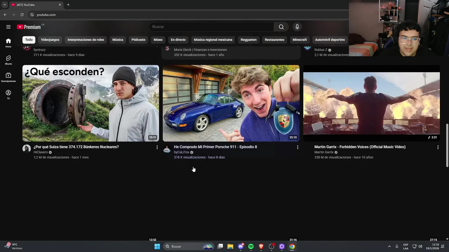This screenshot has width=449, height=252.
Task: Visit the byviruzz channel link
Action: [40, 50]
